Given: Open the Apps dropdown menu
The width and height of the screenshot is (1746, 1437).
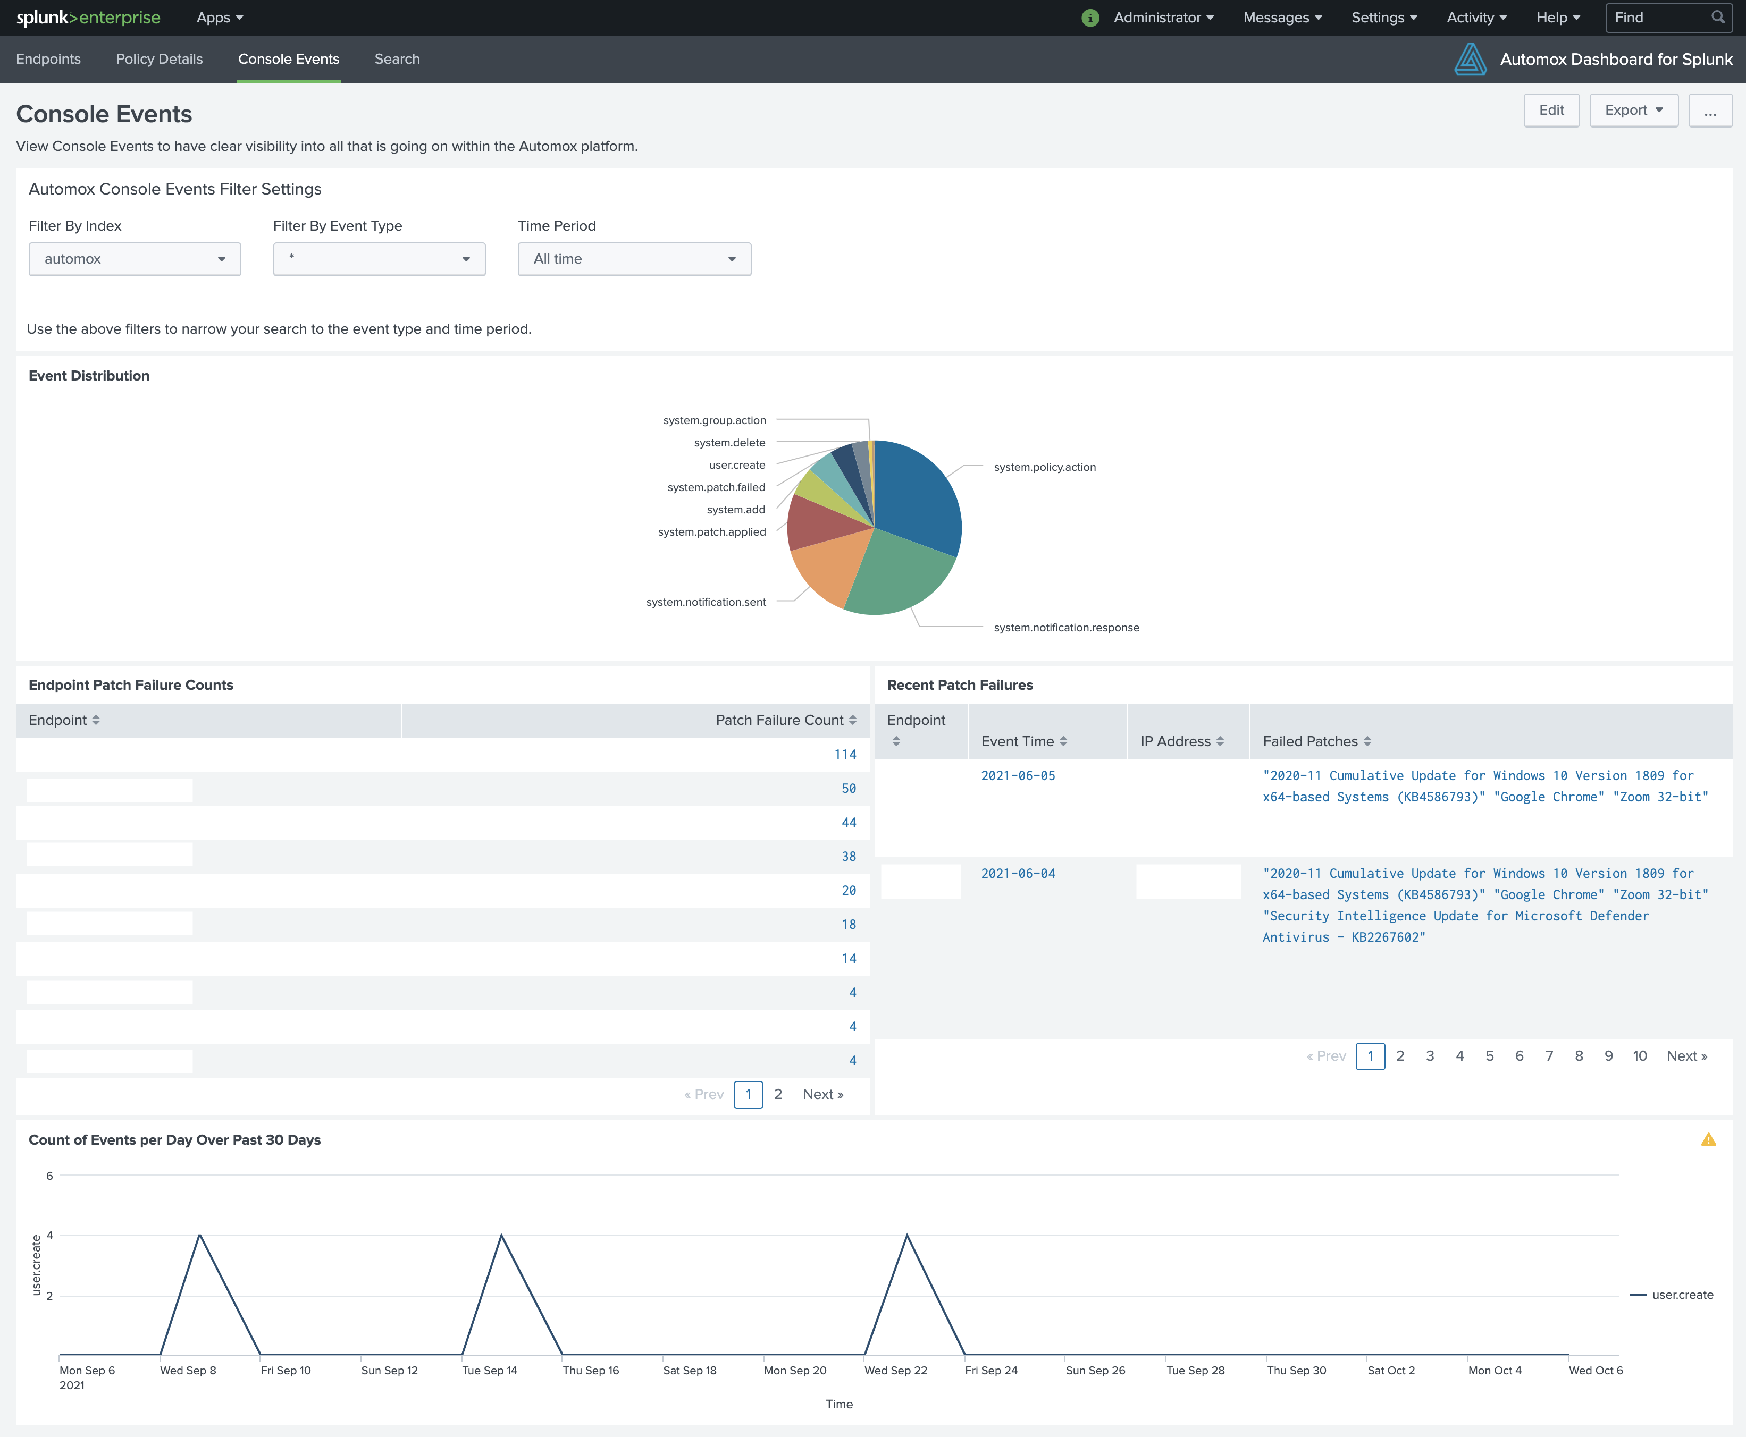Looking at the screenshot, I should click(x=220, y=18).
